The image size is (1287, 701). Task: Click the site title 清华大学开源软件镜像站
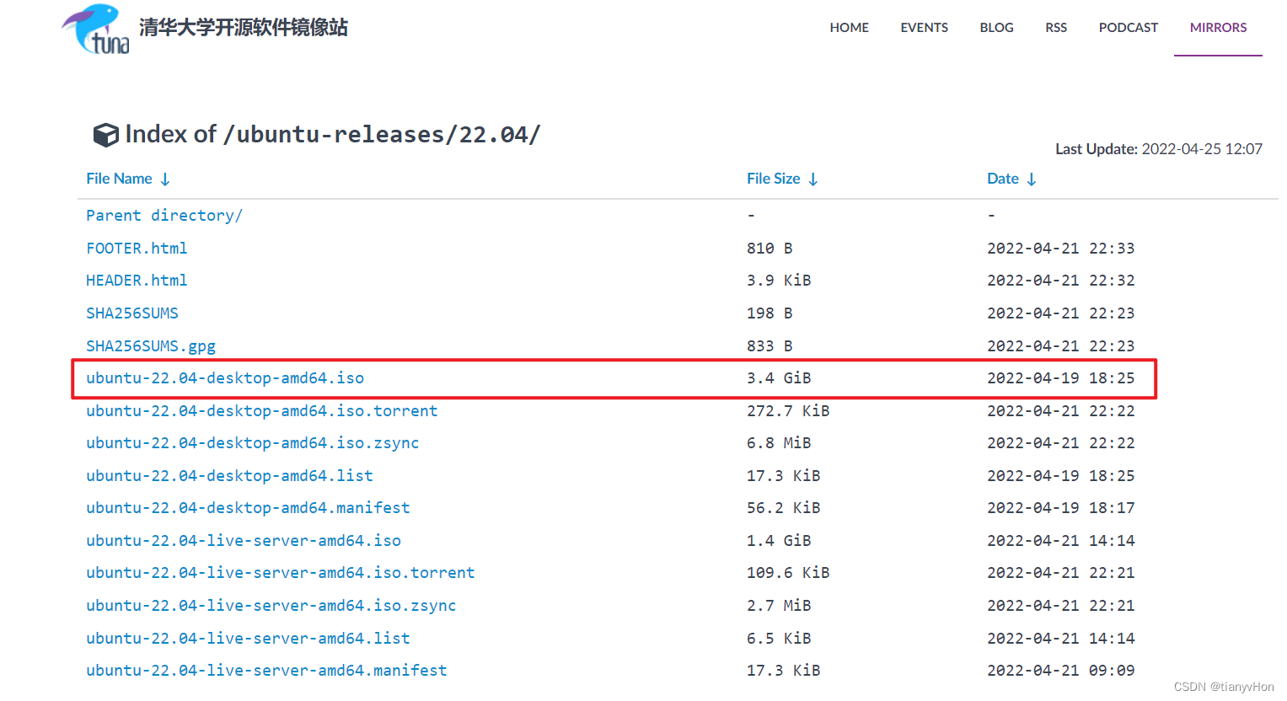(x=244, y=28)
